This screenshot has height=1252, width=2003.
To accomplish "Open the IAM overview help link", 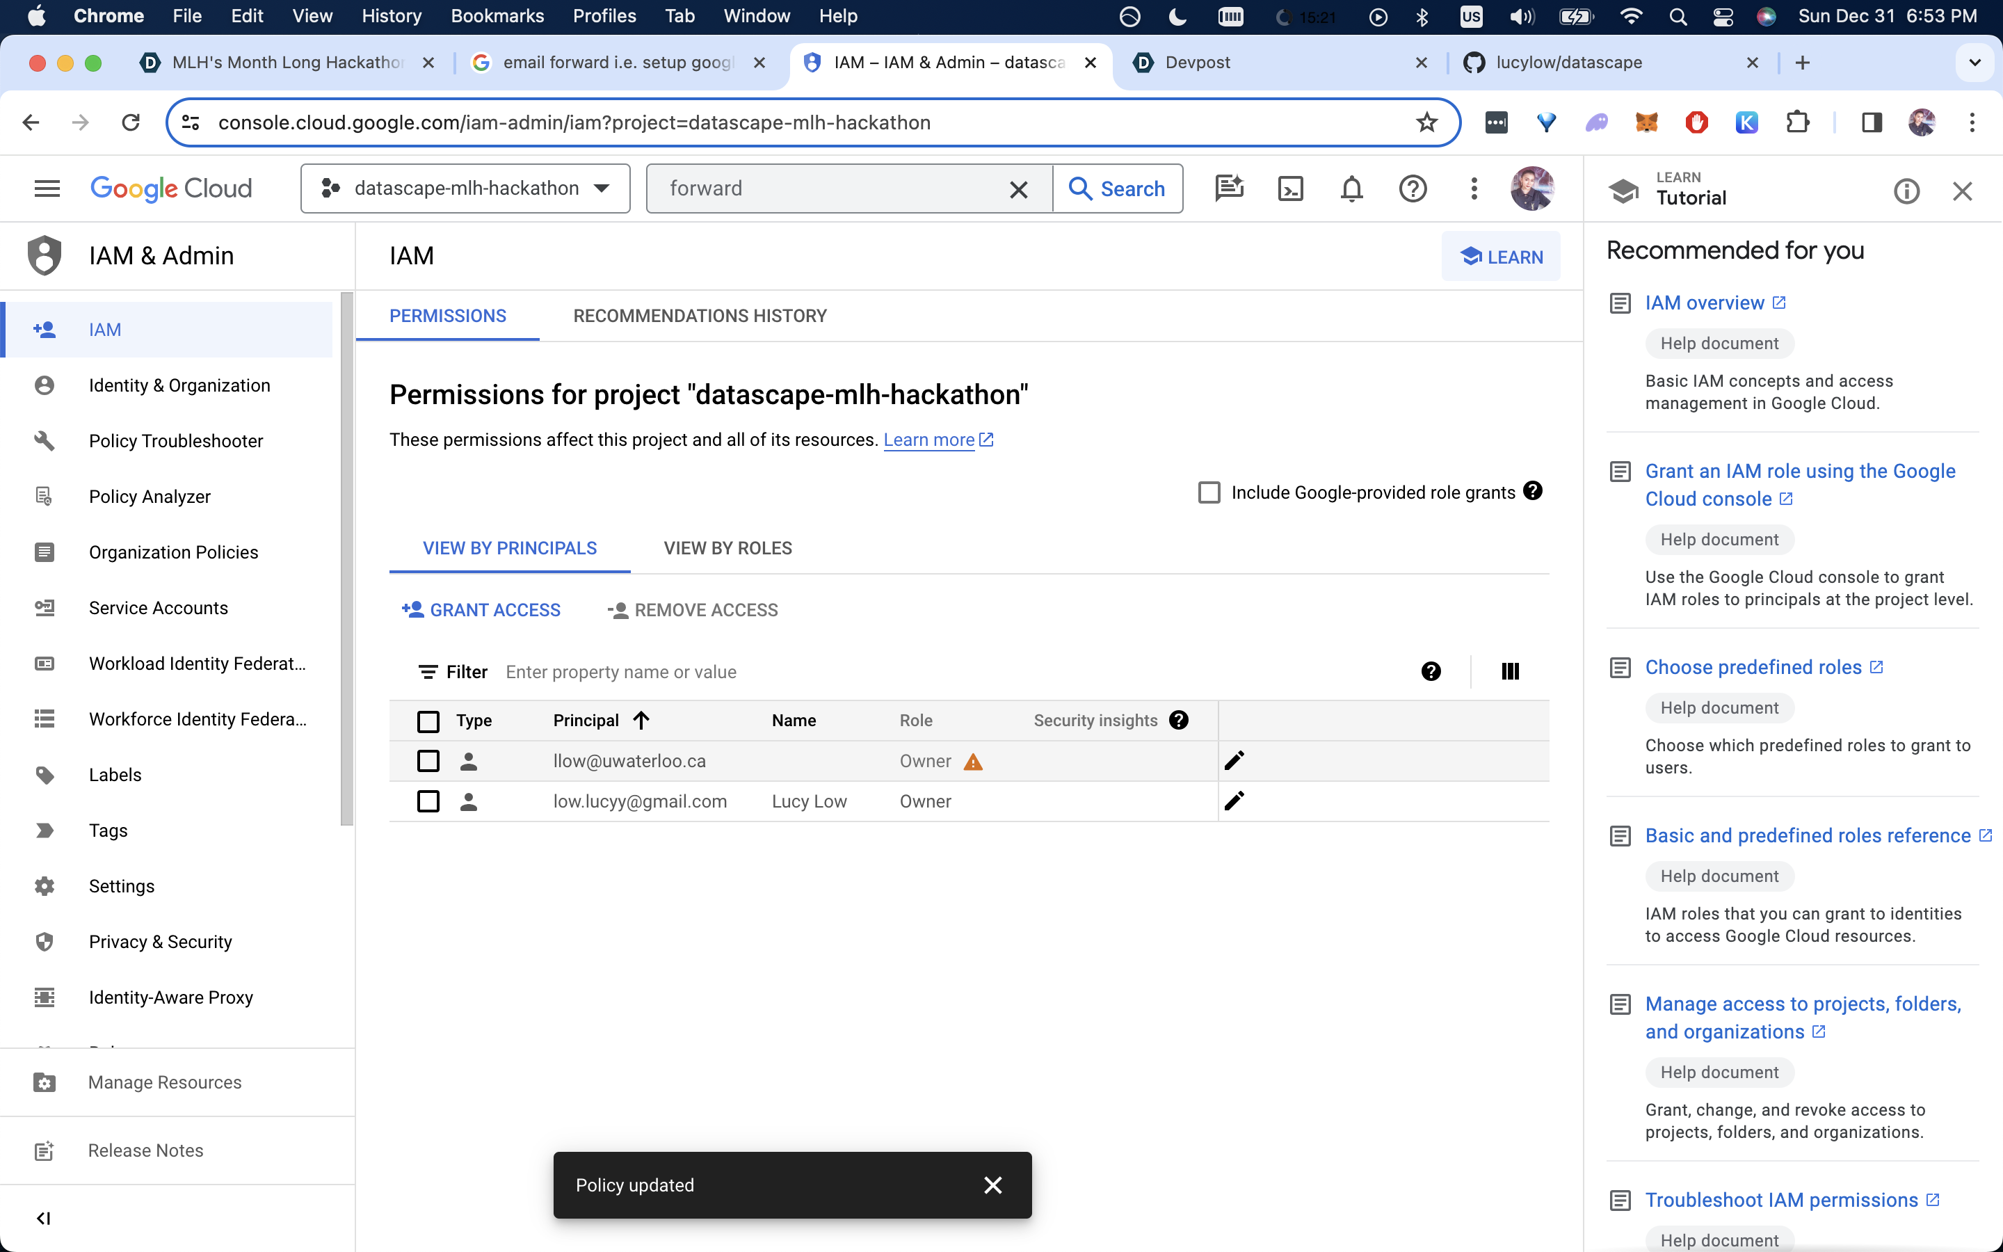I will (x=1705, y=303).
